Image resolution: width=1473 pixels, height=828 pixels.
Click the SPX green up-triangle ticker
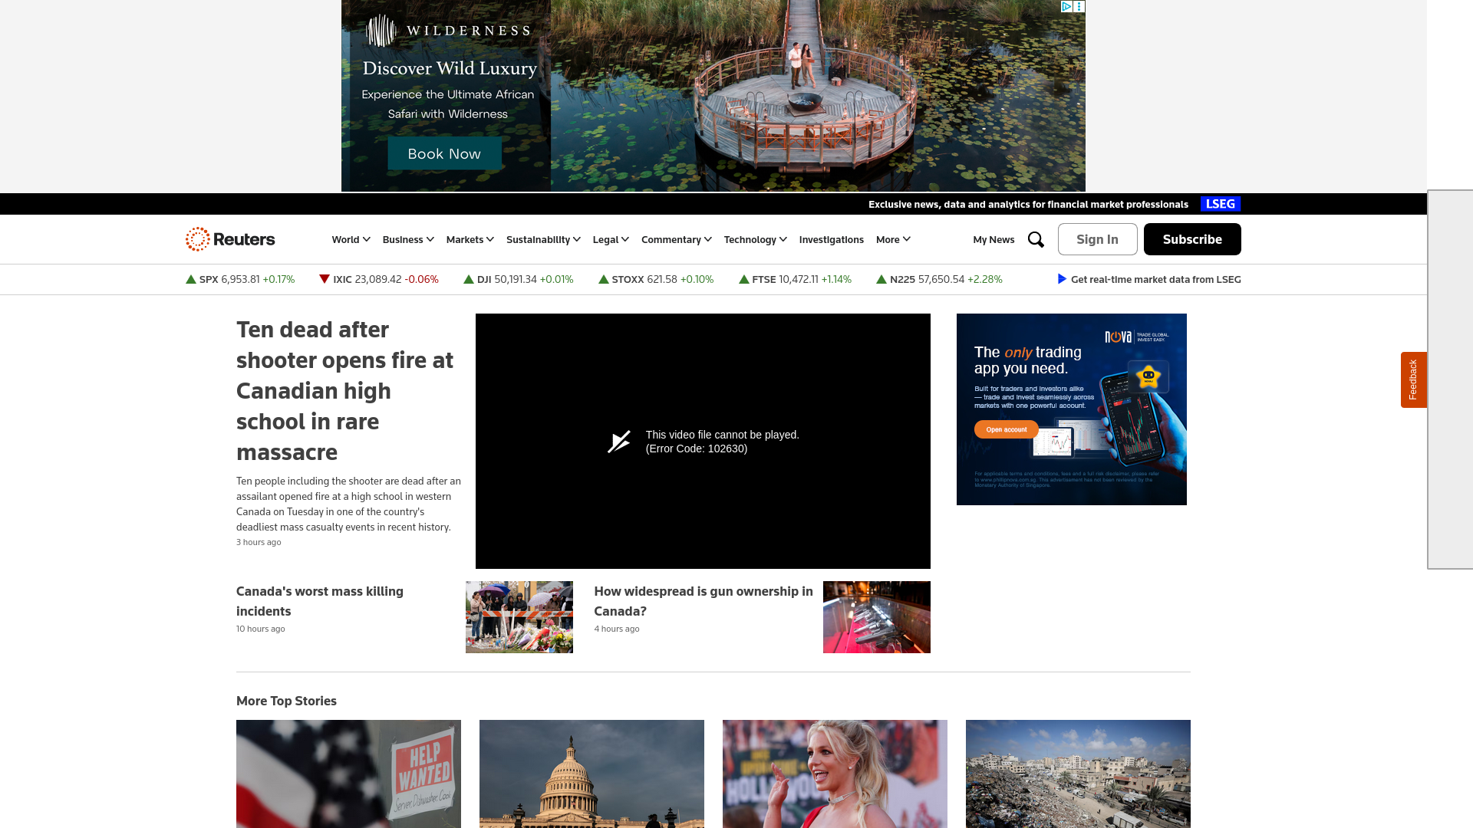(191, 279)
